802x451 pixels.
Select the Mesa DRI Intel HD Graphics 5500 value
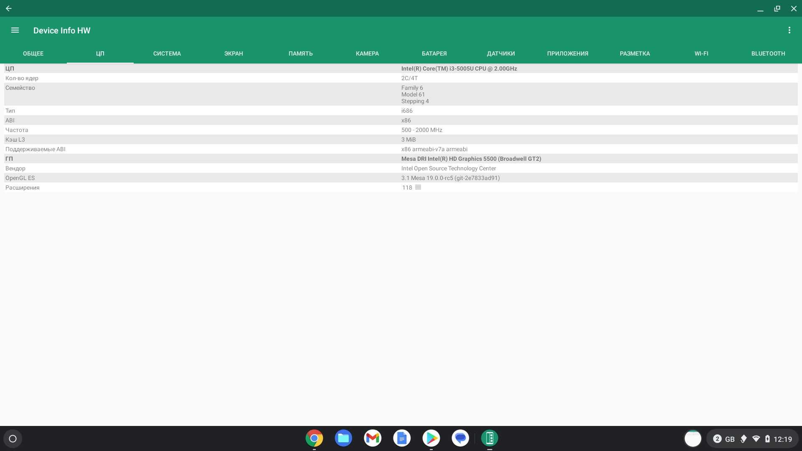click(471, 159)
